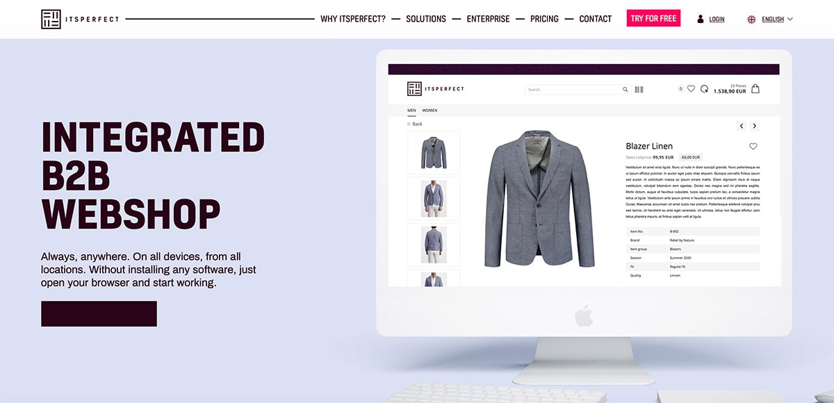Click the Back link above the thumbnails
This screenshot has height=403, width=834.
pos(415,124)
